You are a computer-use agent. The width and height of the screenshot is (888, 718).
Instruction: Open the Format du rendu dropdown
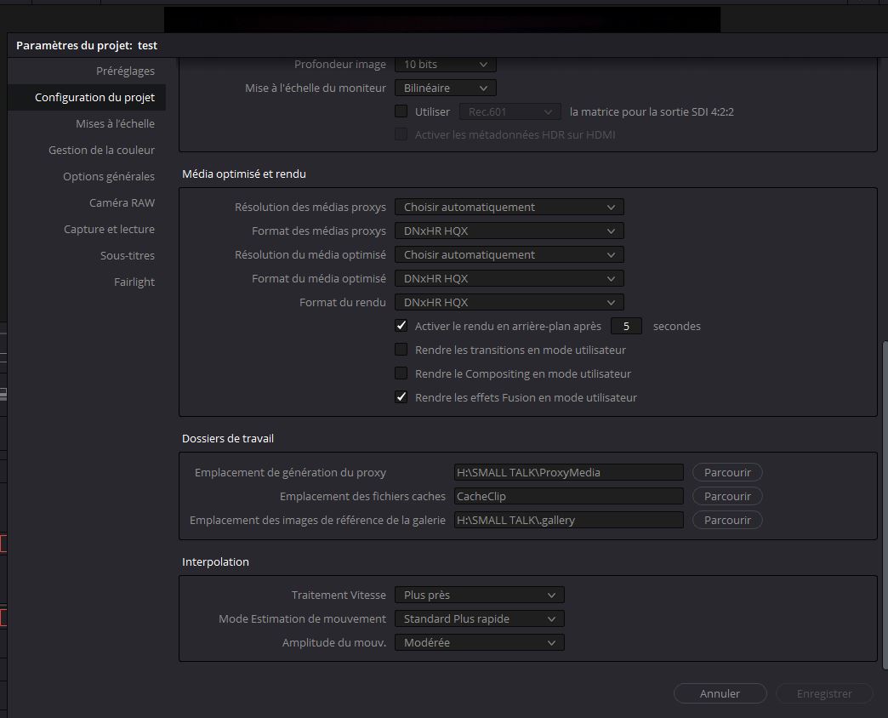509,302
